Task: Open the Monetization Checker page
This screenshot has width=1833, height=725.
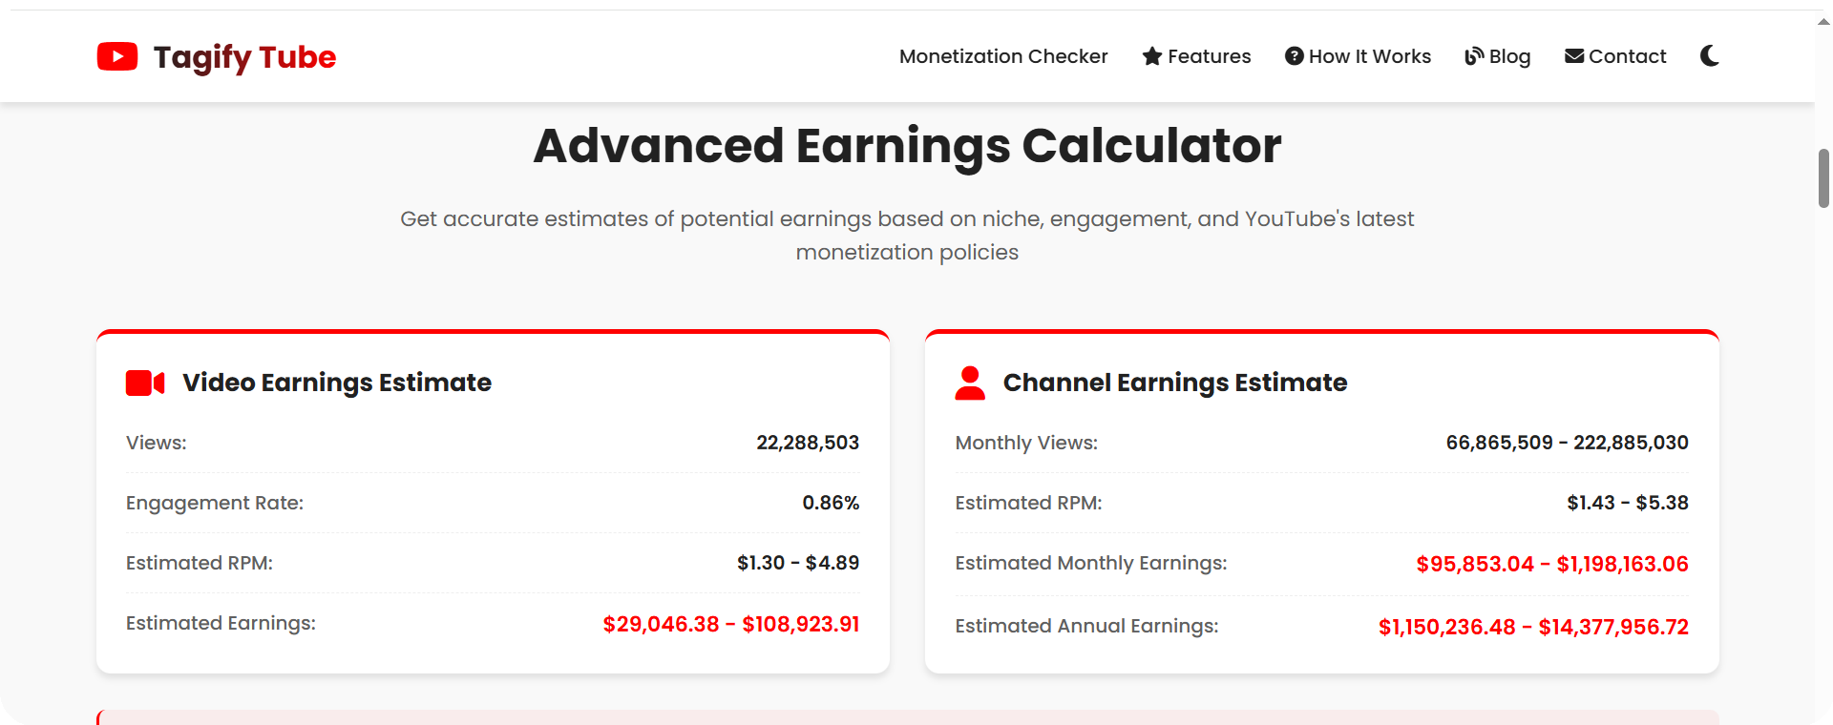Action: (1003, 56)
